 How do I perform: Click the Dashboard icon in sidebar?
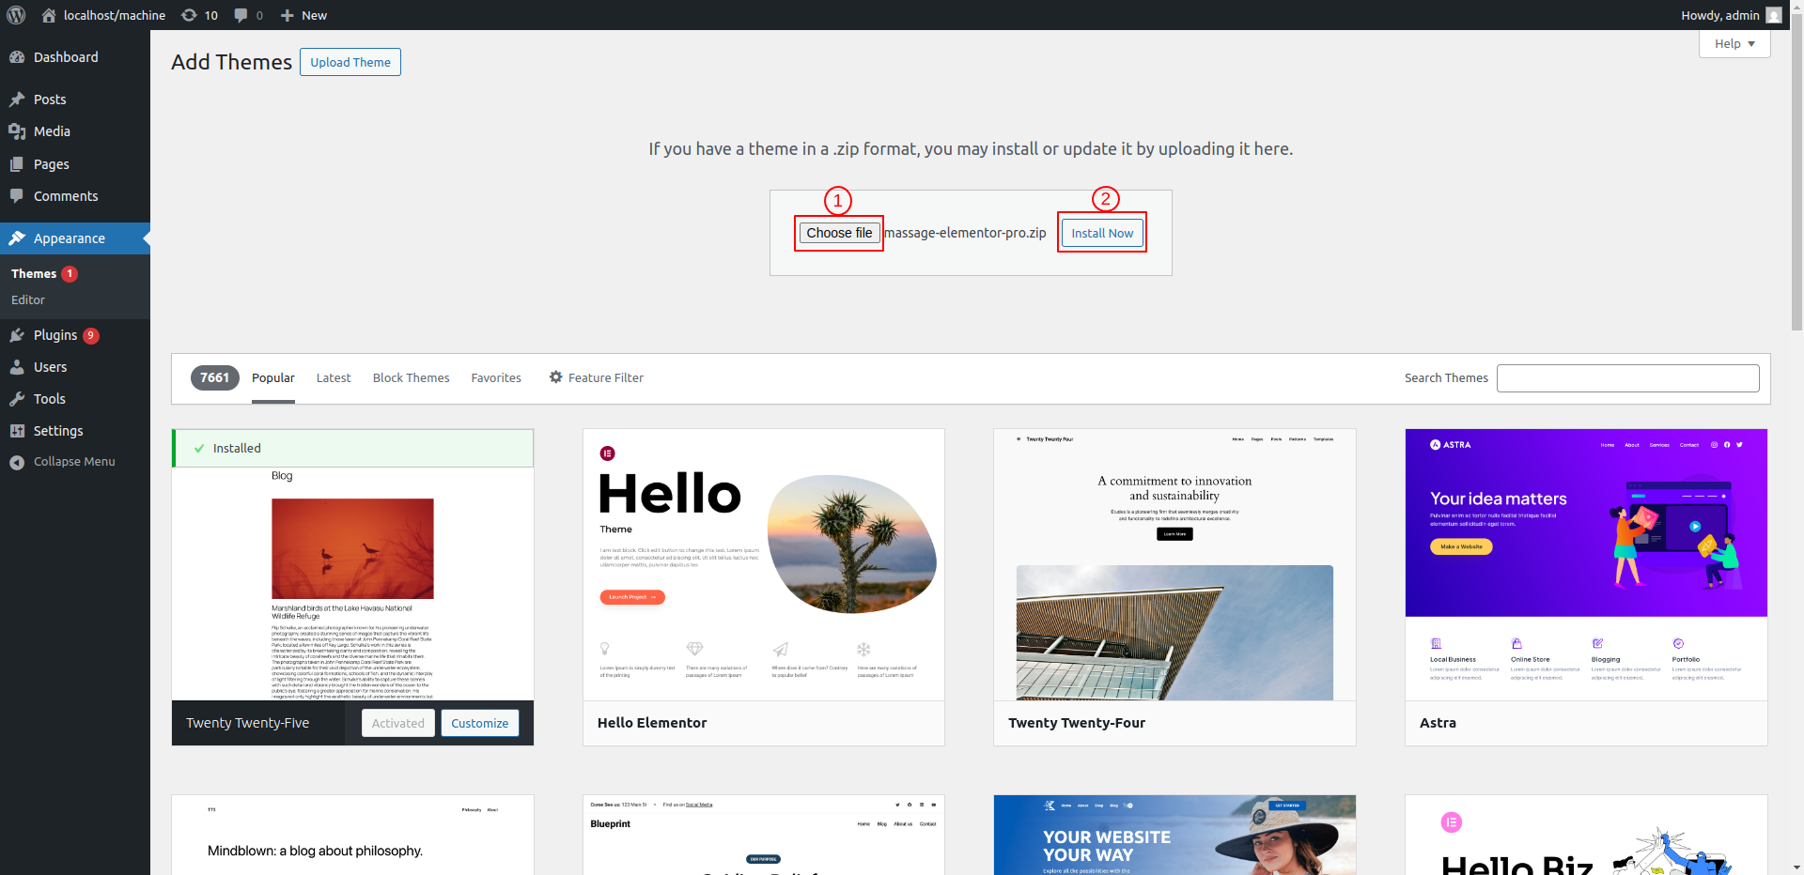17,57
